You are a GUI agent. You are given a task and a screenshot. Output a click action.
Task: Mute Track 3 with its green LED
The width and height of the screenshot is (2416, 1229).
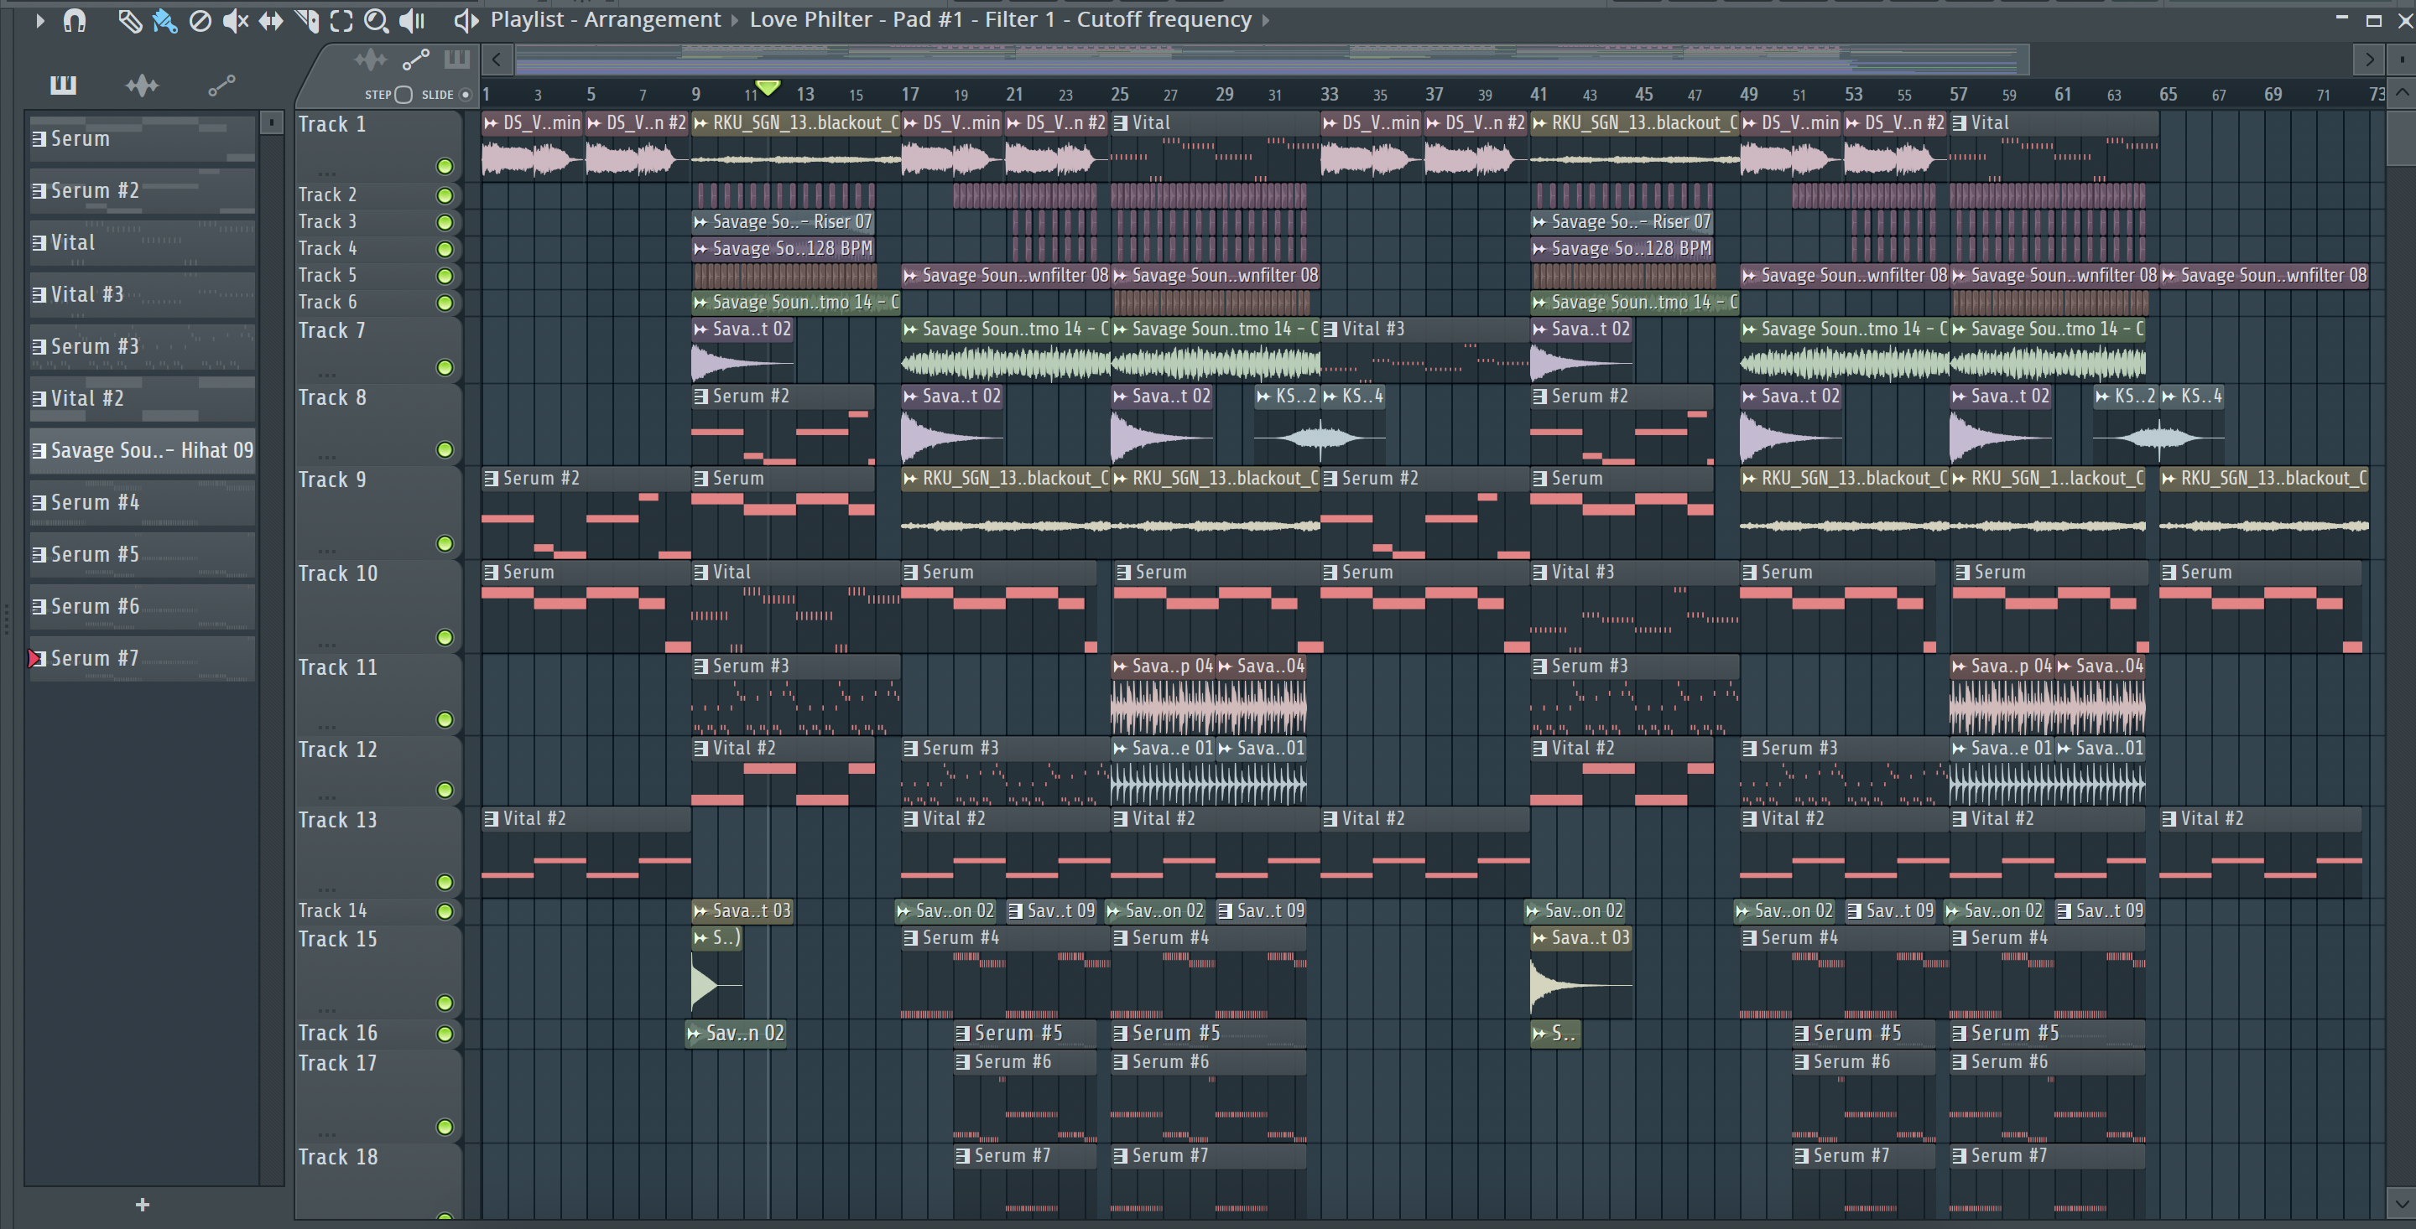tap(445, 223)
